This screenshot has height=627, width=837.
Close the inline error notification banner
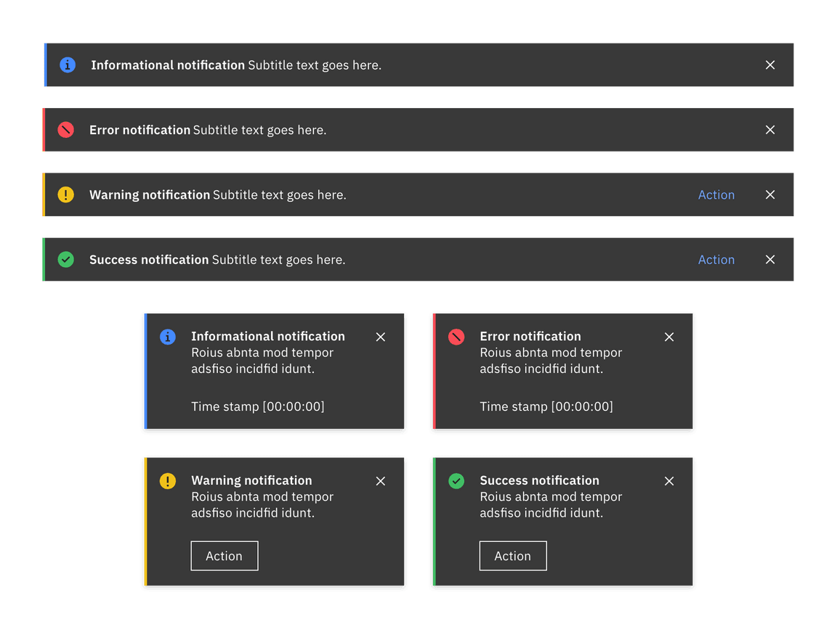770,130
